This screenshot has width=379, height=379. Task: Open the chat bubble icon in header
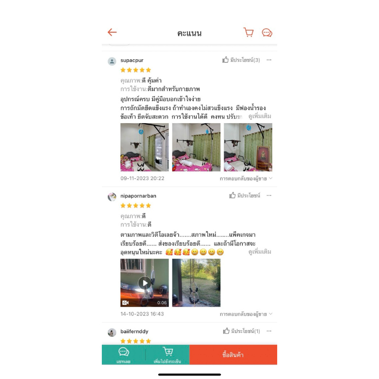[267, 33]
